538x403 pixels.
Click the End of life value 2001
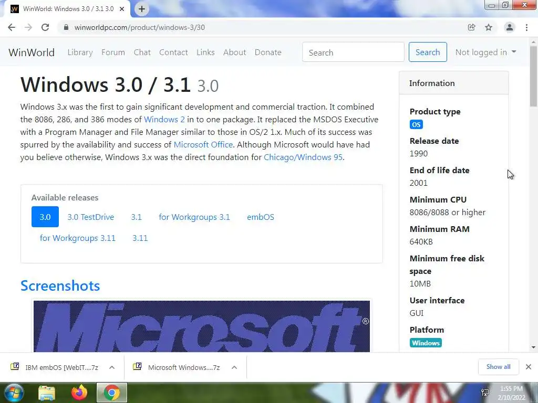[x=419, y=183]
